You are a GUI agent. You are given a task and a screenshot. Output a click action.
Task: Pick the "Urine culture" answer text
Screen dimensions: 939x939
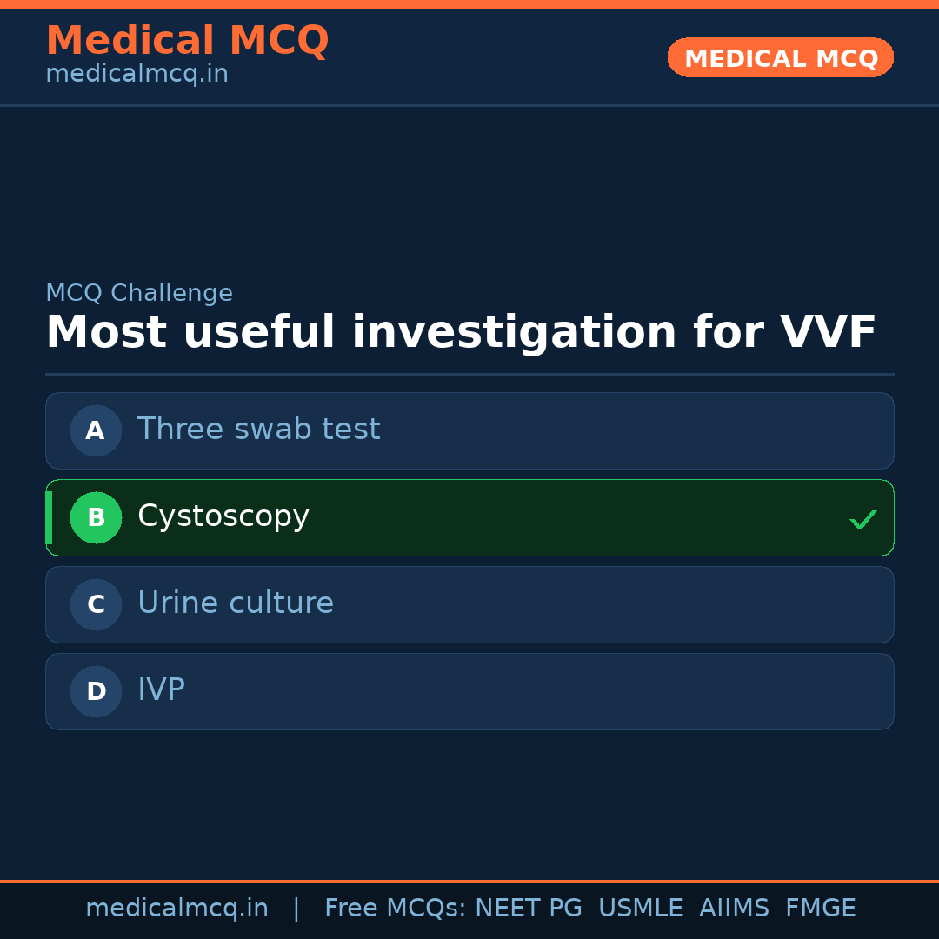(x=236, y=603)
